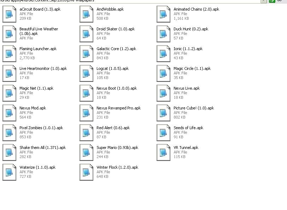Select the Winter Flock (1.2.0).apk file icon

click(x=86, y=172)
